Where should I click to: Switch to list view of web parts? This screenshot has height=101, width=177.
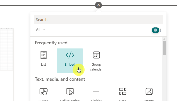[162, 30]
